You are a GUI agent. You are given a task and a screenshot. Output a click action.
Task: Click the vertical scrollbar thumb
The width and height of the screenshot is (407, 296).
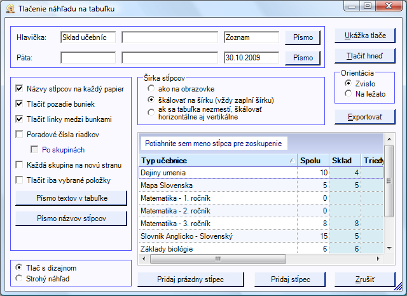pyautogui.click(x=389, y=181)
